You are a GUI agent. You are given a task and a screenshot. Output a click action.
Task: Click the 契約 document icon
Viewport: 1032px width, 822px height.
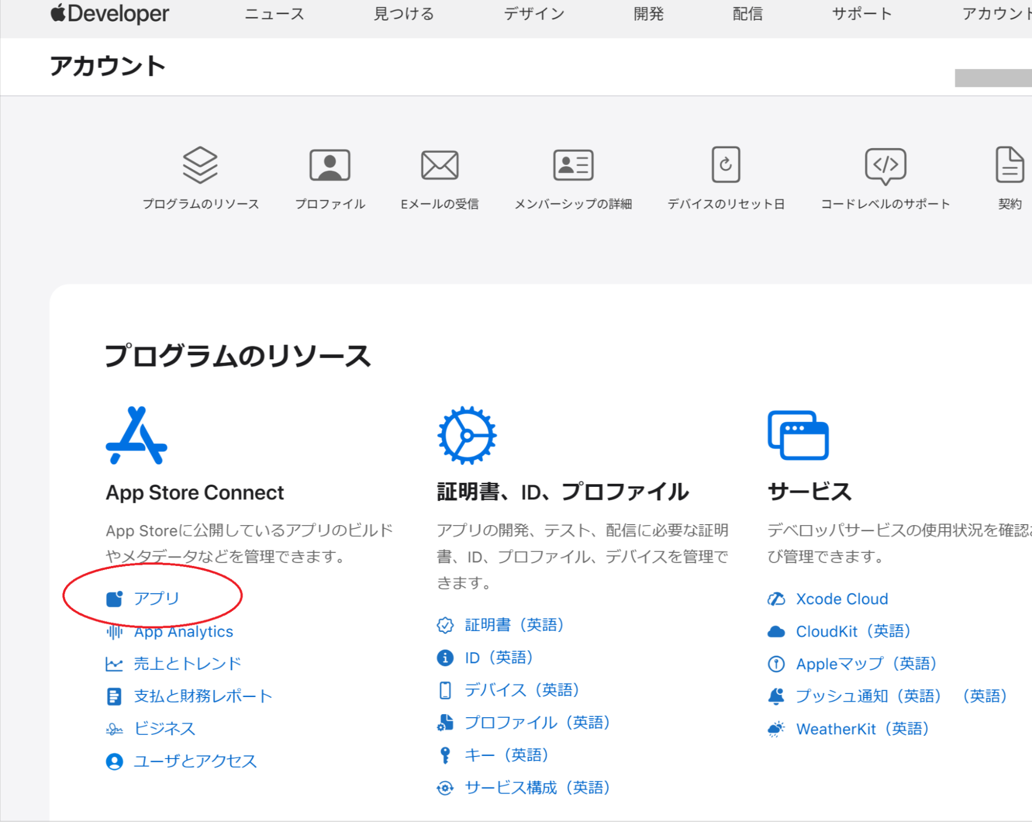1009,165
